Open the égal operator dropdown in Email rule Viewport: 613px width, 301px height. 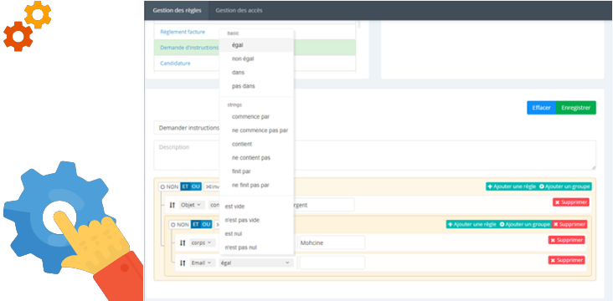255,263
